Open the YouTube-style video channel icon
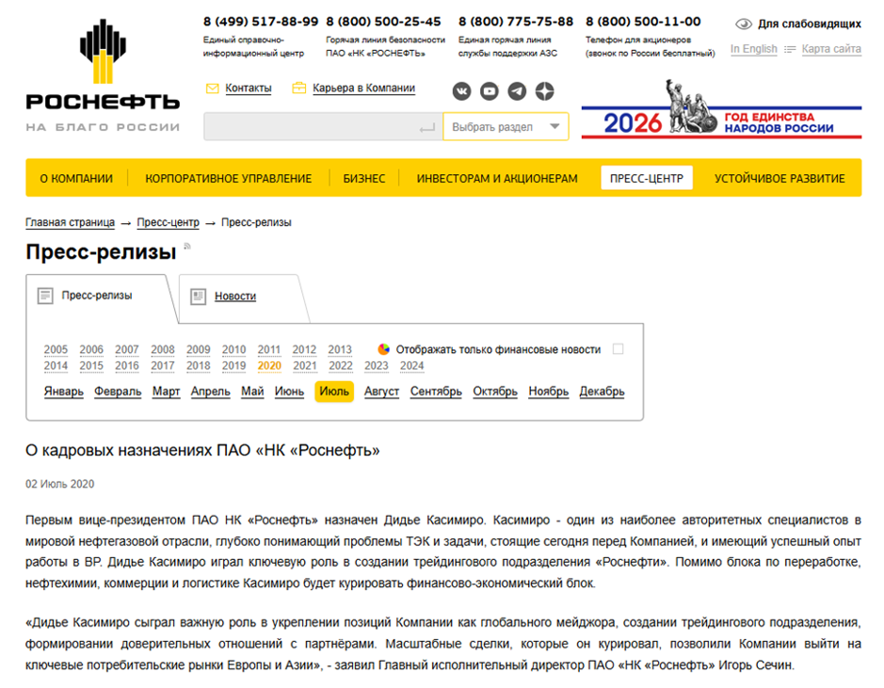 [x=490, y=91]
